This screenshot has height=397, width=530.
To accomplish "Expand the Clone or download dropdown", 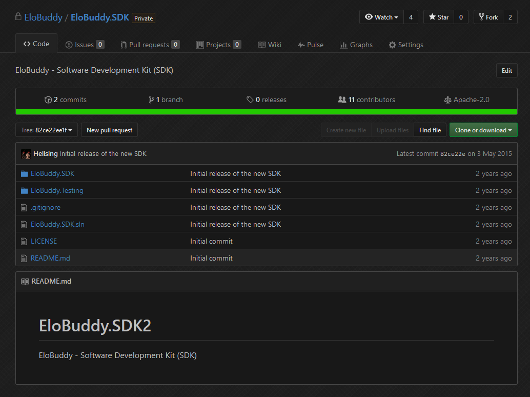I will point(483,130).
